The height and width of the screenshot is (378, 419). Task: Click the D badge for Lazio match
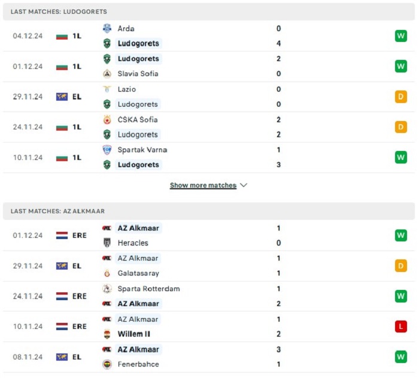401,96
